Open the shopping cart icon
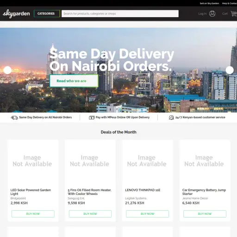 [x=234, y=13]
